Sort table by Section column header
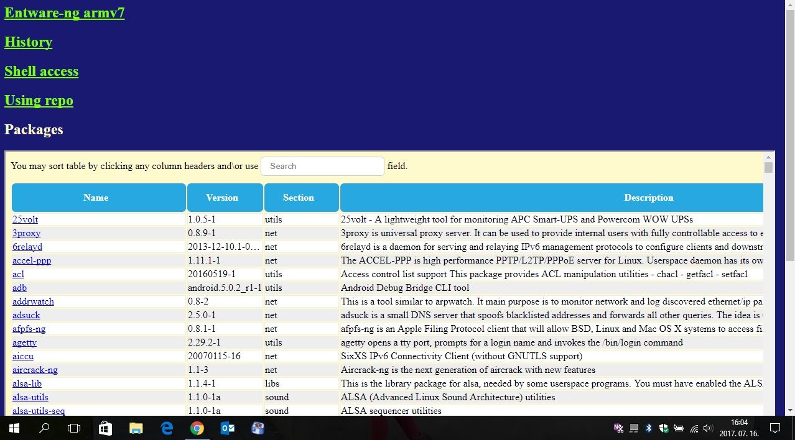795x440 pixels. point(301,198)
